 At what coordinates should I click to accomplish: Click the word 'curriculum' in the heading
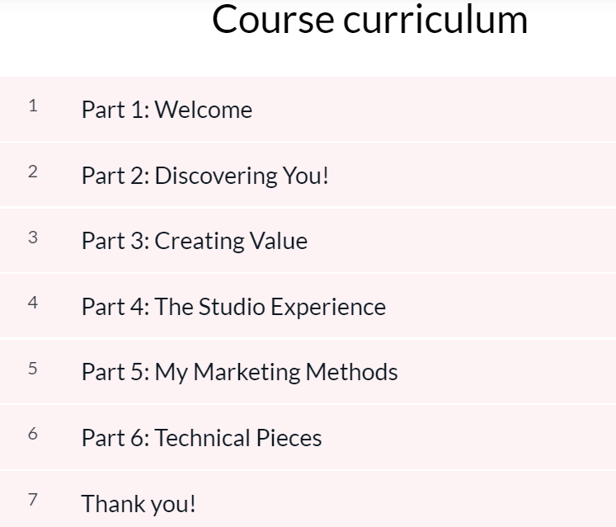[x=435, y=20]
